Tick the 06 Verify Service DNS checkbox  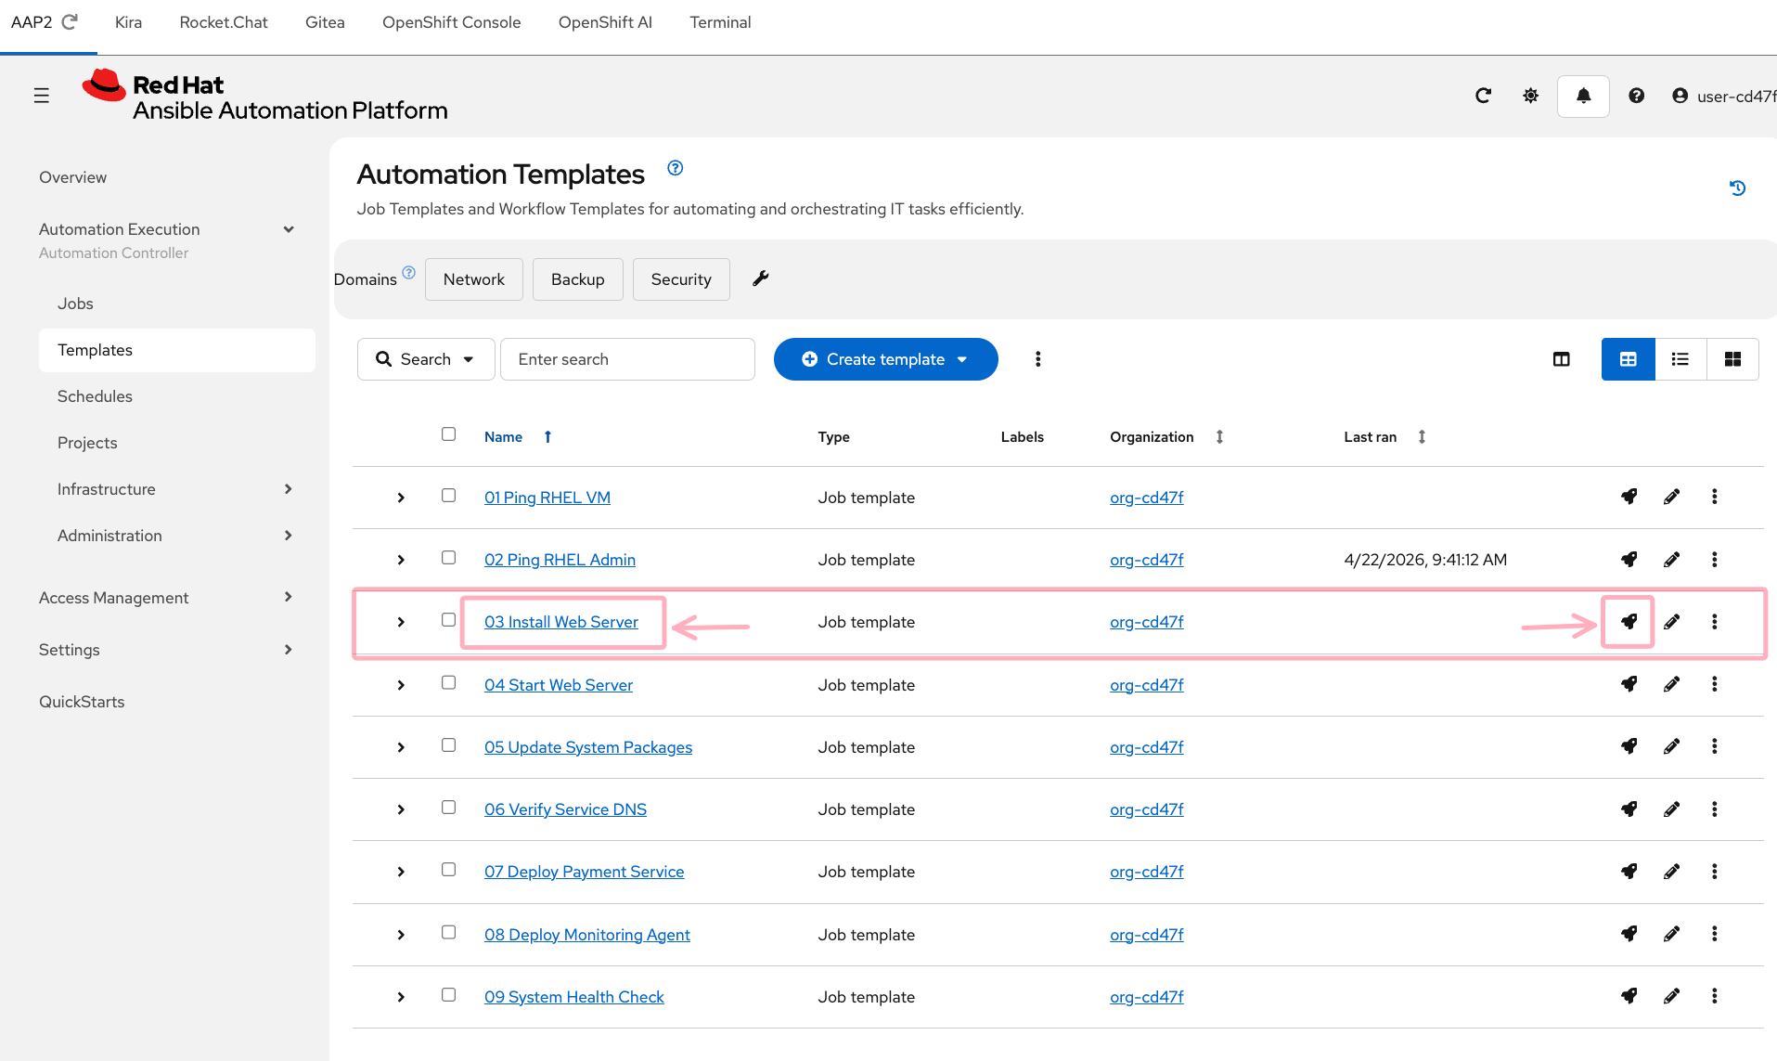pyautogui.click(x=448, y=807)
